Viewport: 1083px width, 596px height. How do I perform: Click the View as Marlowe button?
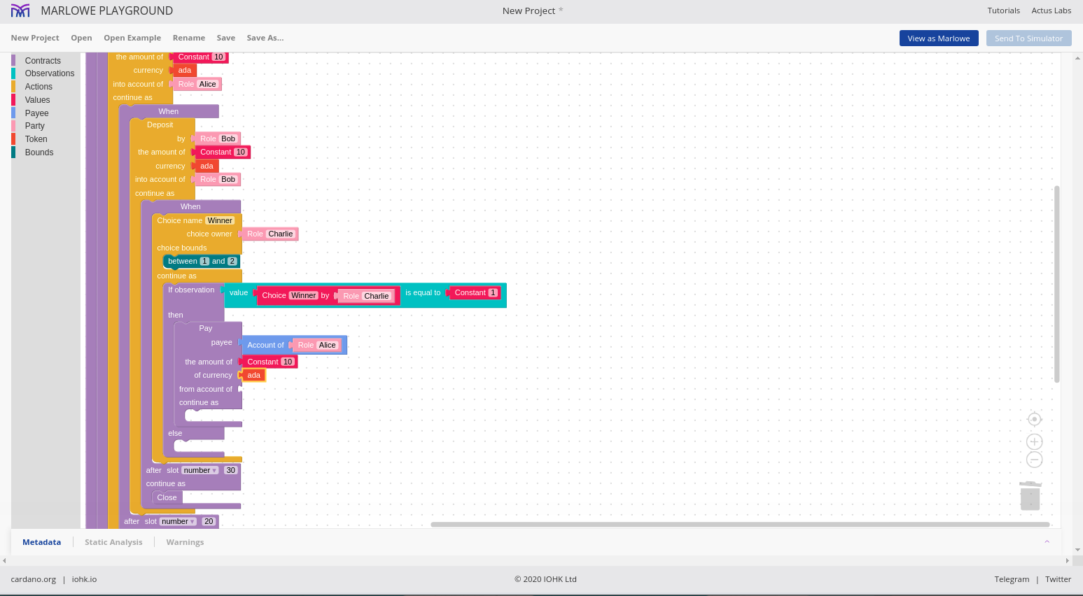(x=939, y=38)
